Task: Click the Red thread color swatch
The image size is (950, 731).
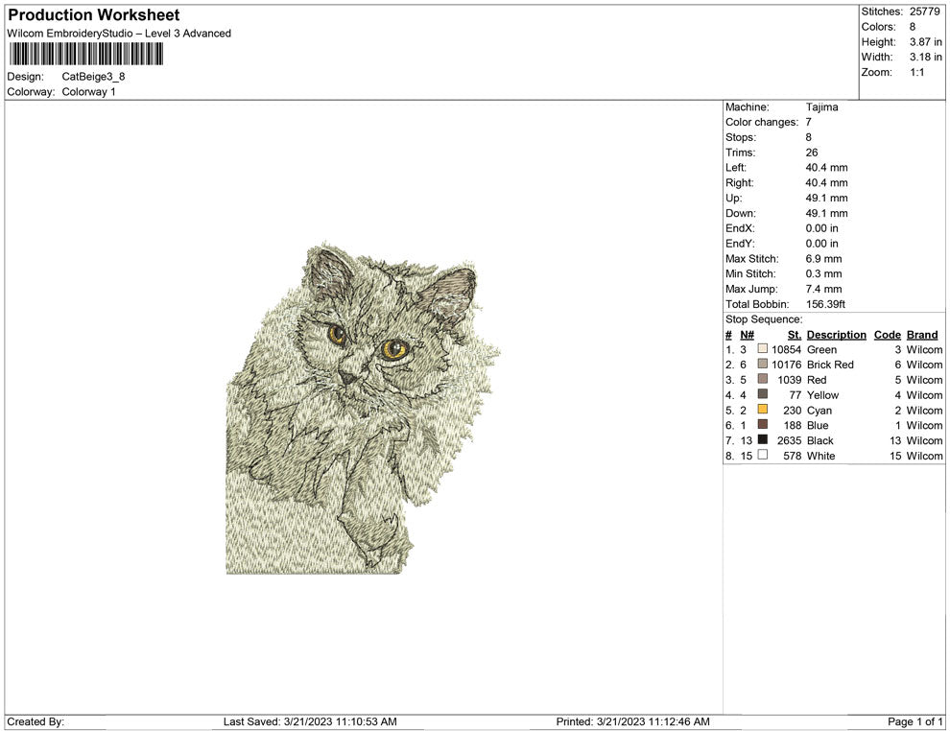Action: tap(763, 380)
